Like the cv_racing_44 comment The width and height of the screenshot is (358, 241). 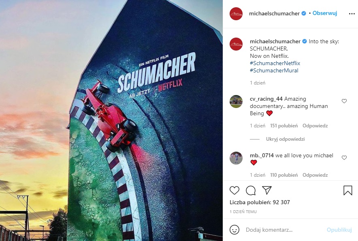tap(344, 101)
